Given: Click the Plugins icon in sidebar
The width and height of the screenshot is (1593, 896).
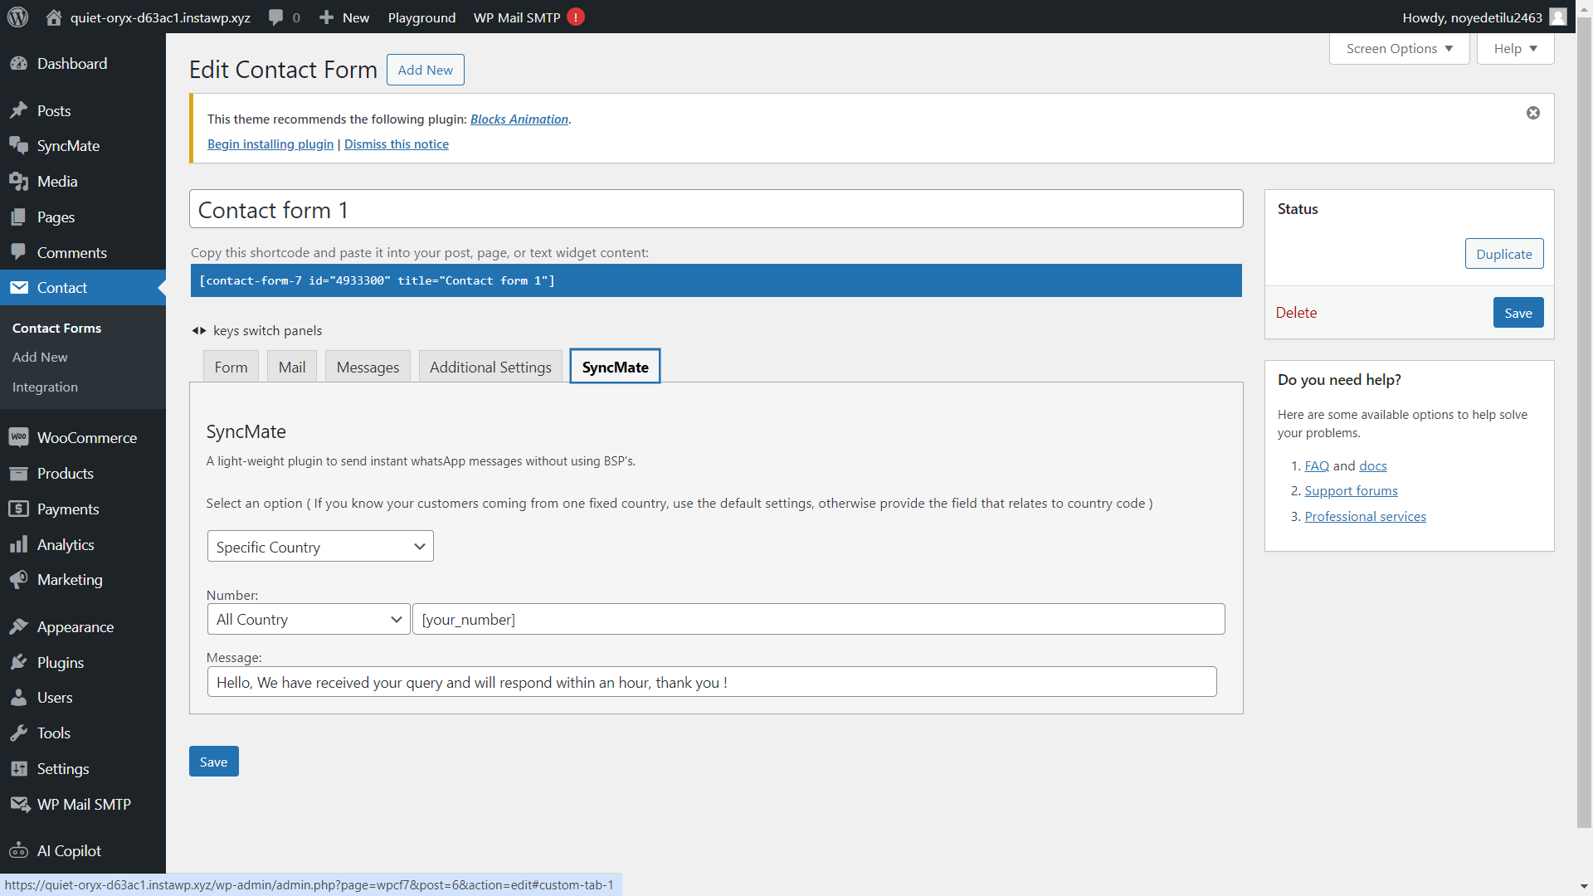Looking at the screenshot, I should [18, 662].
